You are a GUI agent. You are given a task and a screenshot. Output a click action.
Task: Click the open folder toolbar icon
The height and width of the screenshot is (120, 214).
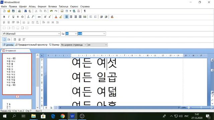[x=9, y=11]
